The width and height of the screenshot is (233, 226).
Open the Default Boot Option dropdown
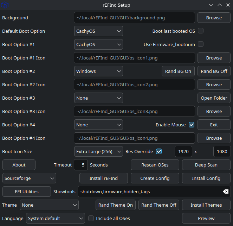coord(98,31)
